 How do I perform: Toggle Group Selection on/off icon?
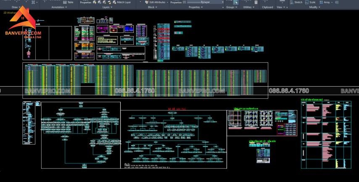coord(236,2)
